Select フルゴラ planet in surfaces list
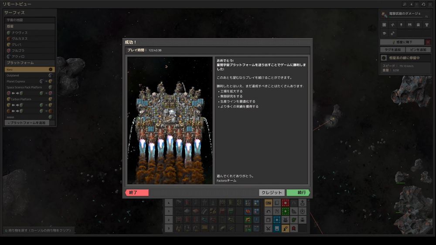This screenshot has width=436, height=245. coord(30,50)
